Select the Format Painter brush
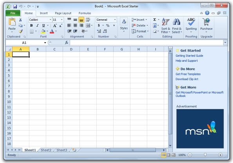 pyautogui.click(x=20, y=31)
